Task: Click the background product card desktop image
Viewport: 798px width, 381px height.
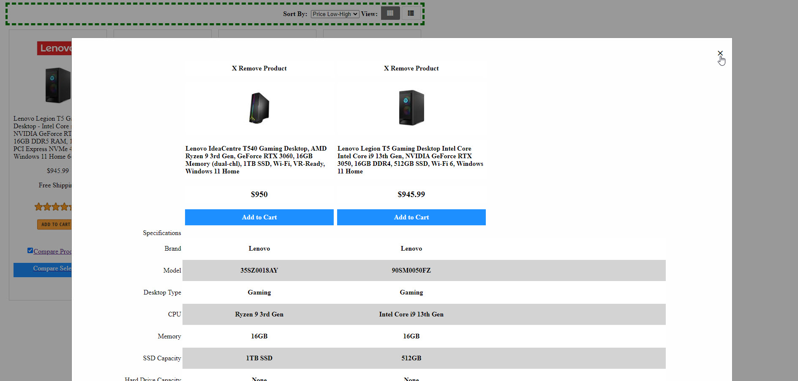Action: (x=57, y=86)
